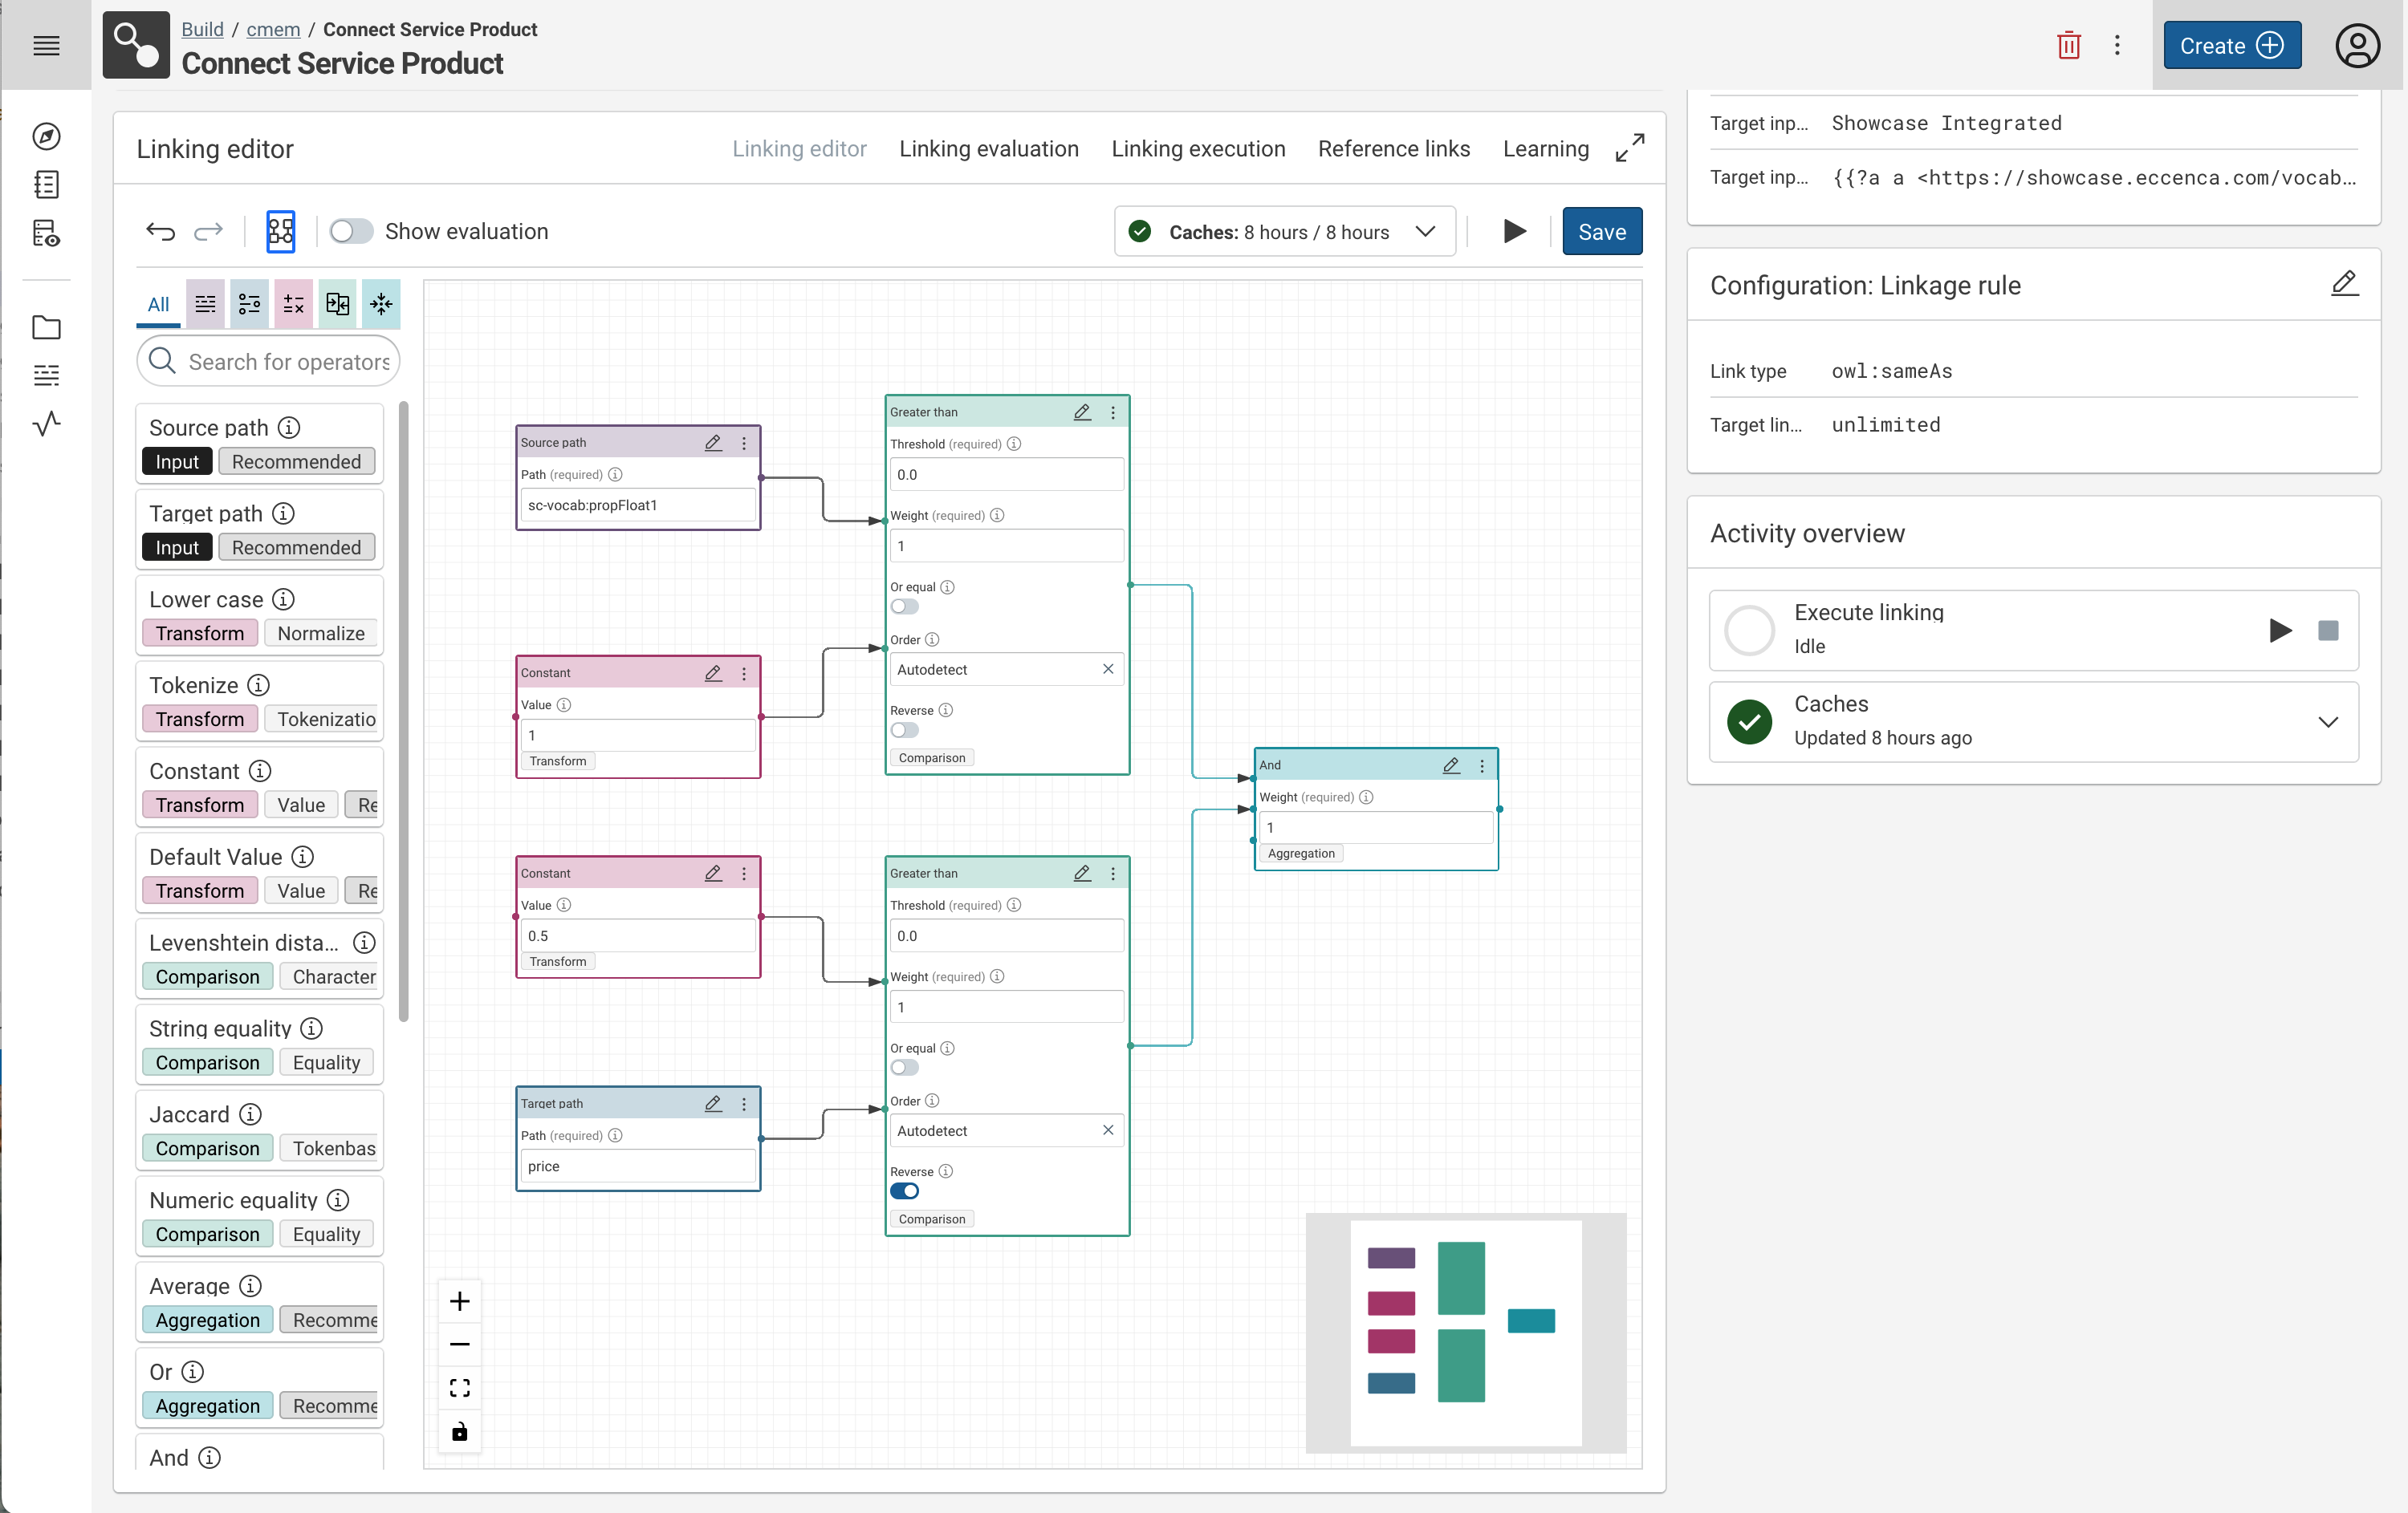Enable the Or equal toggle on the top Greater than node
Screen dimensions: 2408x1513
tap(904, 606)
